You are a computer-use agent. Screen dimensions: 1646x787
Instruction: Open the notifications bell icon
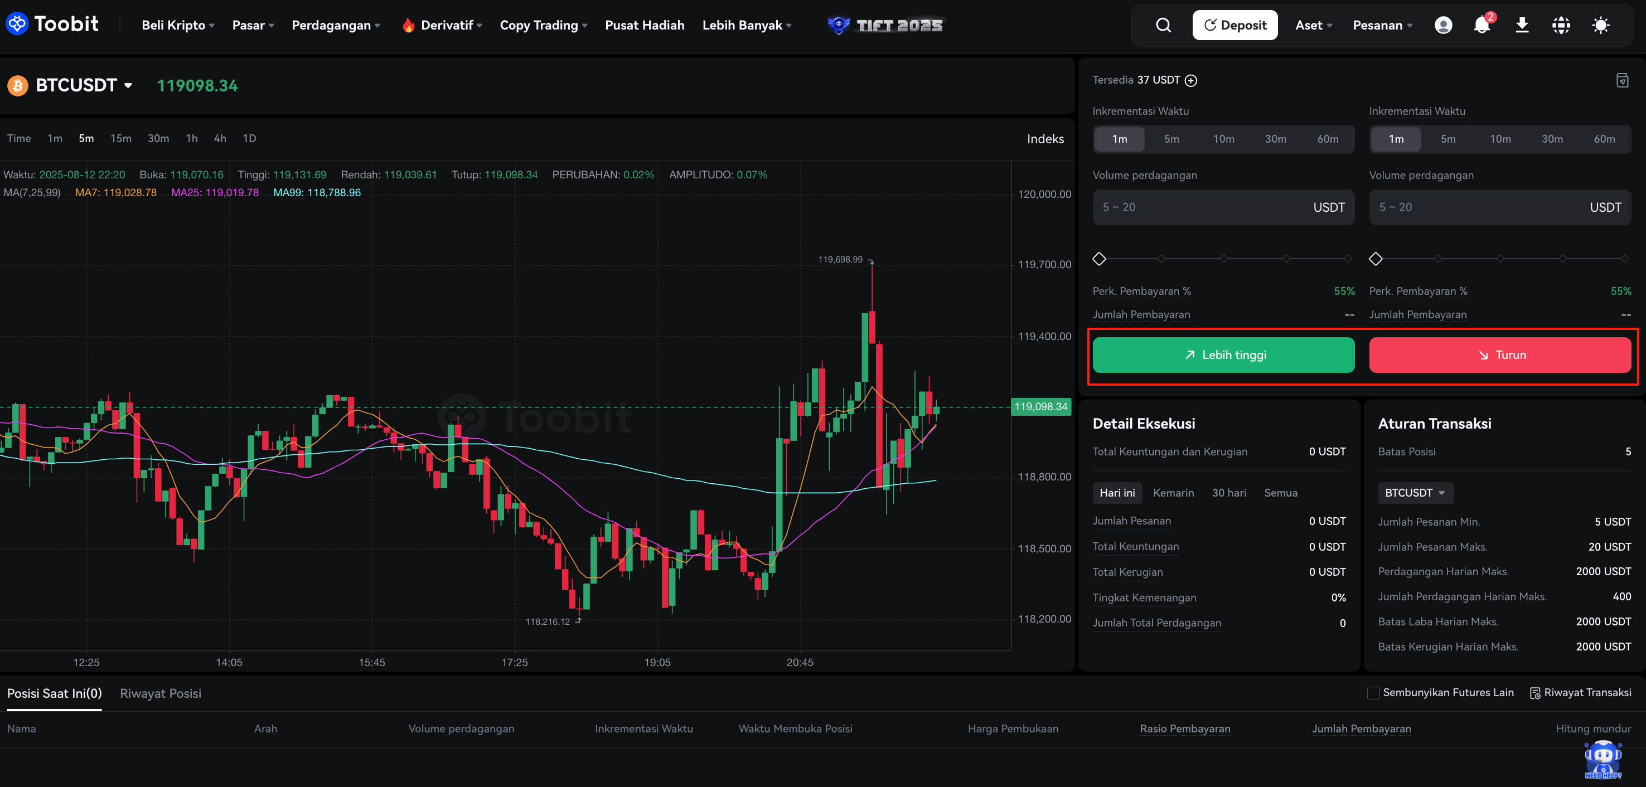1482,25
